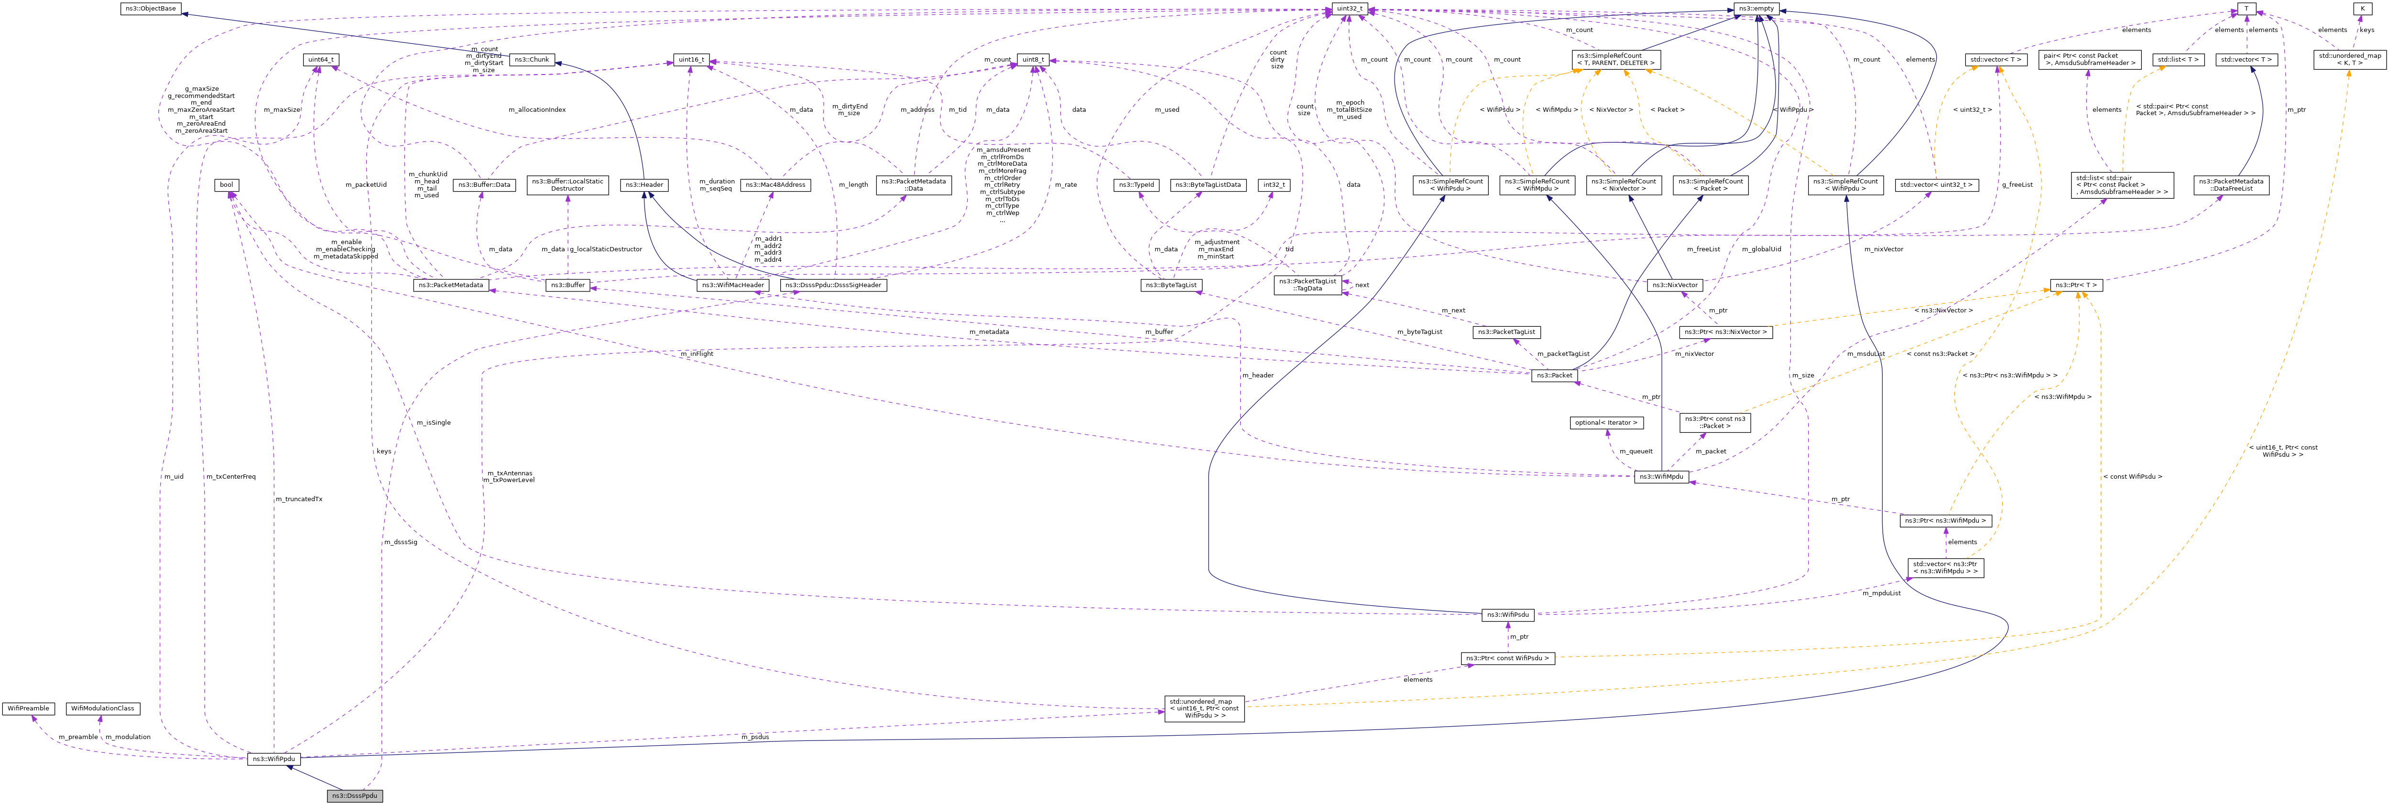The image size is (2389, 805).
Task: Select the ns3::Mac48Address node
Action: tap(776, 185)
